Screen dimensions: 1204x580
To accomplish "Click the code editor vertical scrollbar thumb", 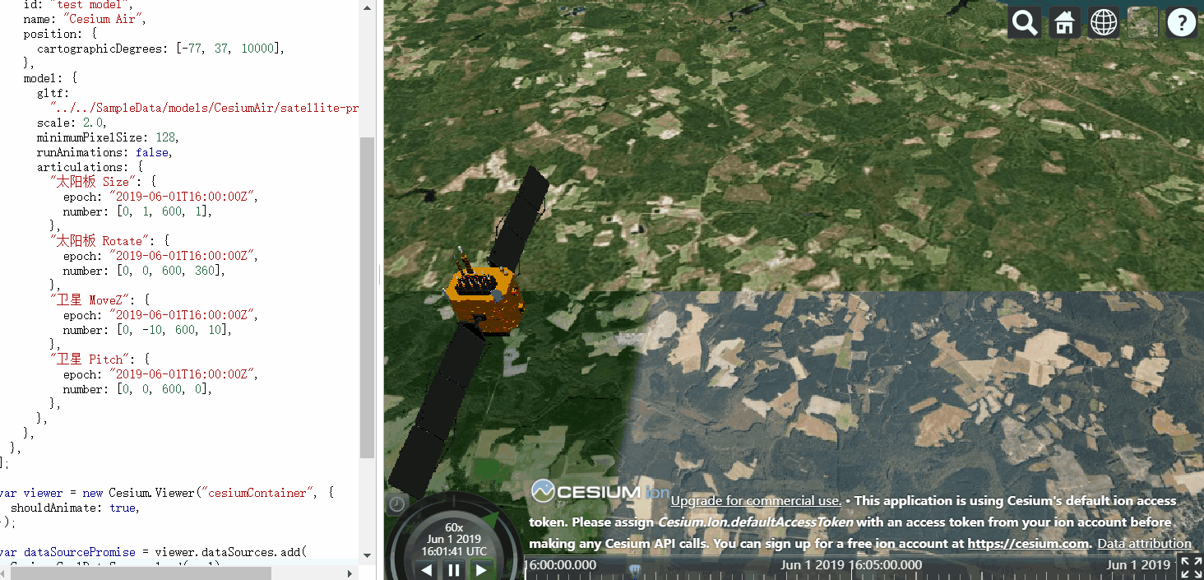I will (x=368, y=298).
